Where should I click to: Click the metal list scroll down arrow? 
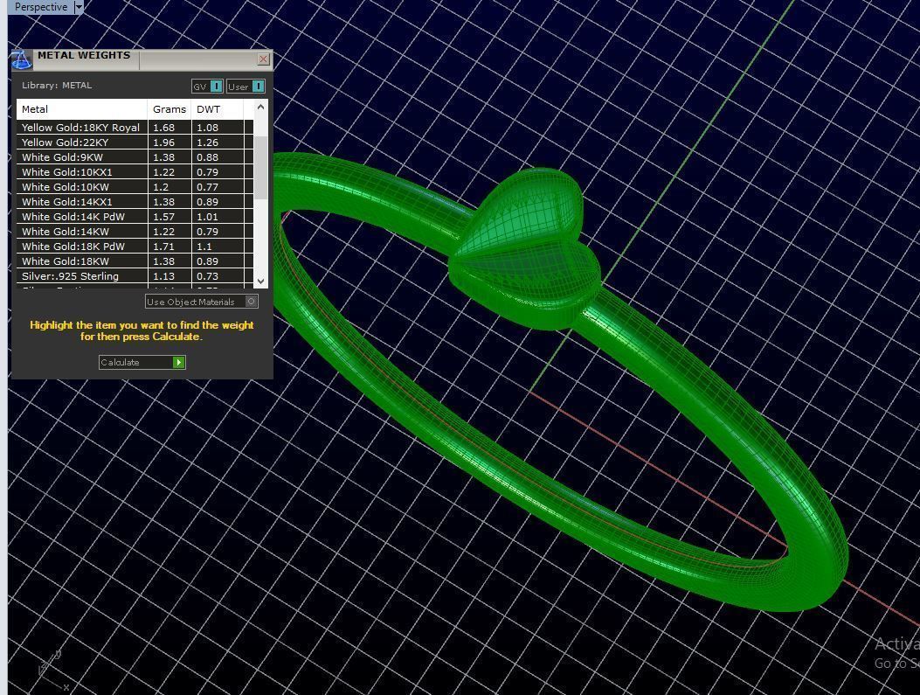(261, 281)
